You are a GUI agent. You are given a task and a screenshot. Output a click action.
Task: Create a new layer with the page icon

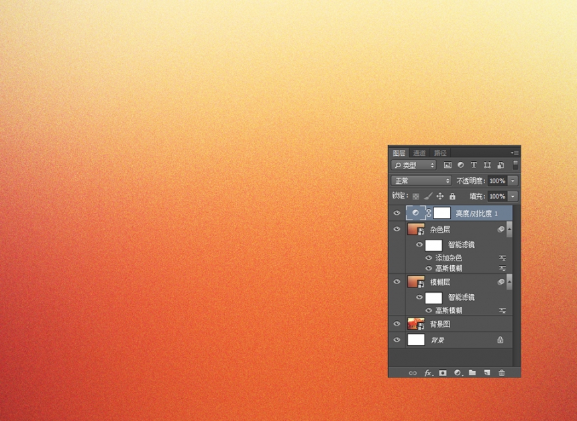pyautogui.click(x=487, y=373)
